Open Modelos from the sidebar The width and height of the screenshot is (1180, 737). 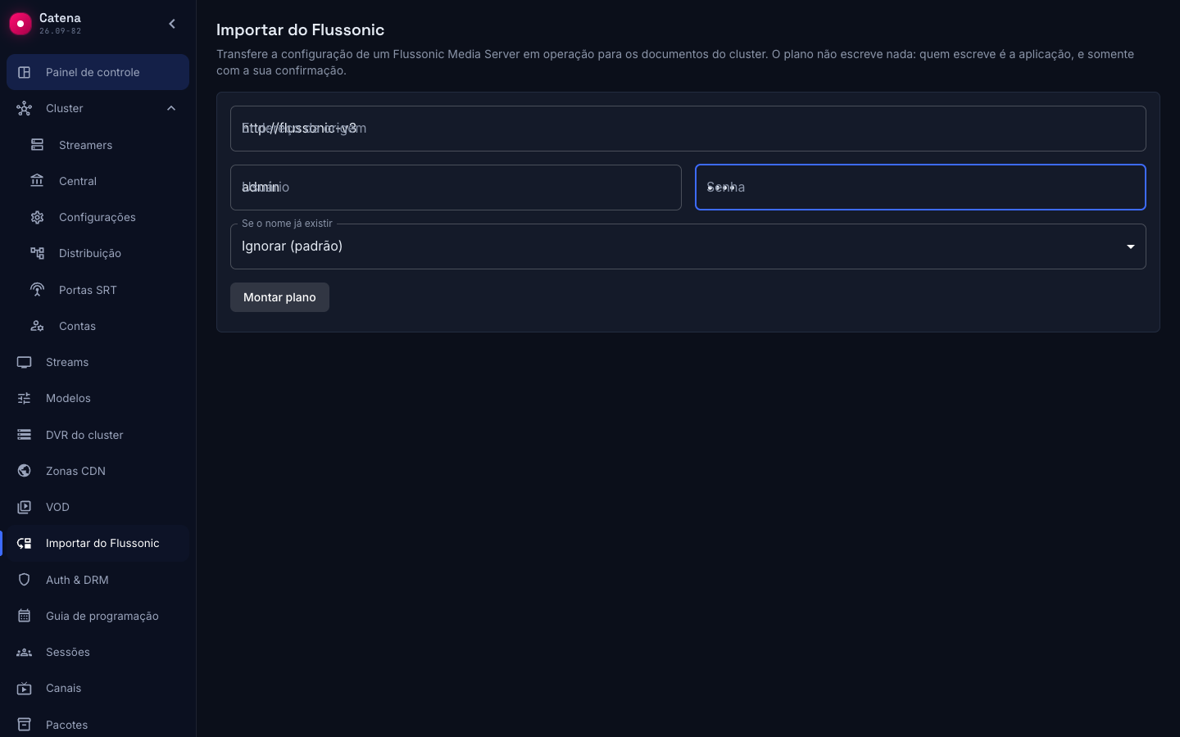98,398
